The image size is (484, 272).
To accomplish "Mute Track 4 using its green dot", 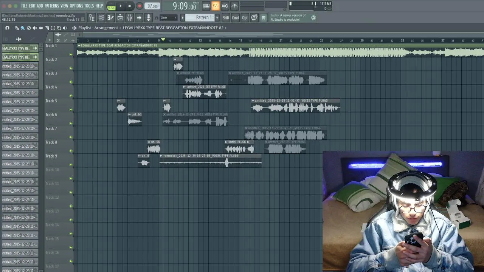I will (x=71, y=96).
